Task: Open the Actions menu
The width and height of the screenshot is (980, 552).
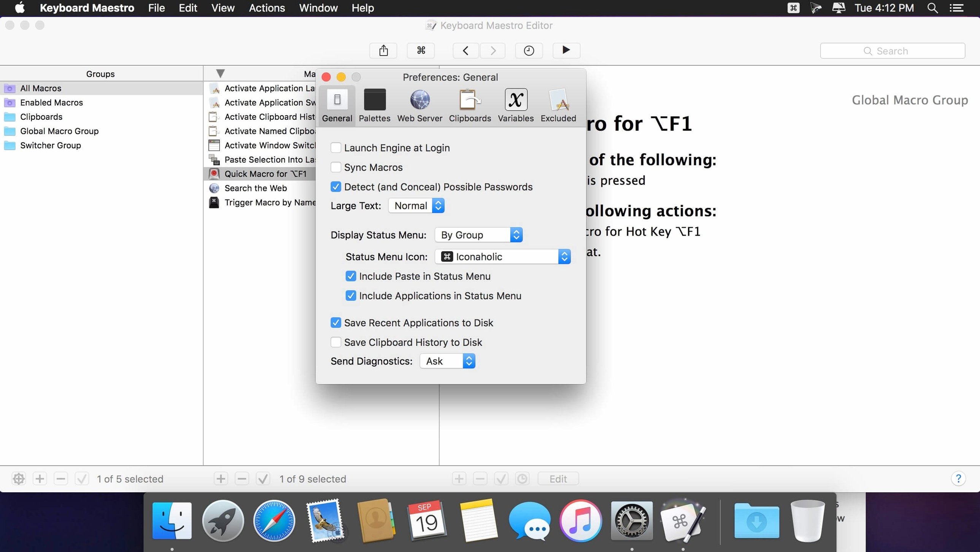Action: [267, 8]
